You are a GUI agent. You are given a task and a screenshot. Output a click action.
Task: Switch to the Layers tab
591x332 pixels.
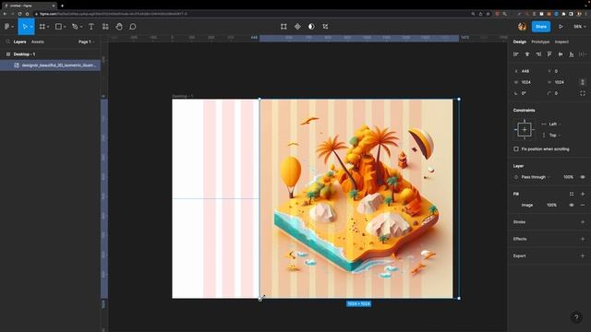(x=19, y=41)
